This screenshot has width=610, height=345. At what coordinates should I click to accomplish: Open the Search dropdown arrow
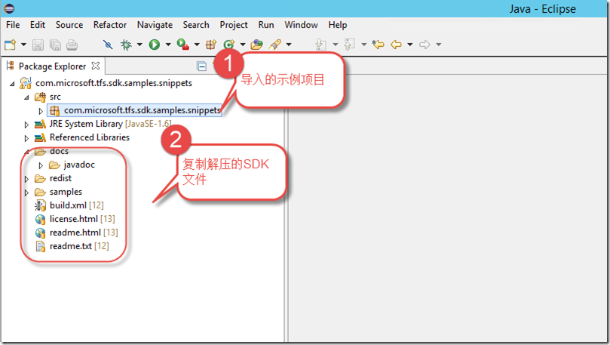(x=289, y=45)
